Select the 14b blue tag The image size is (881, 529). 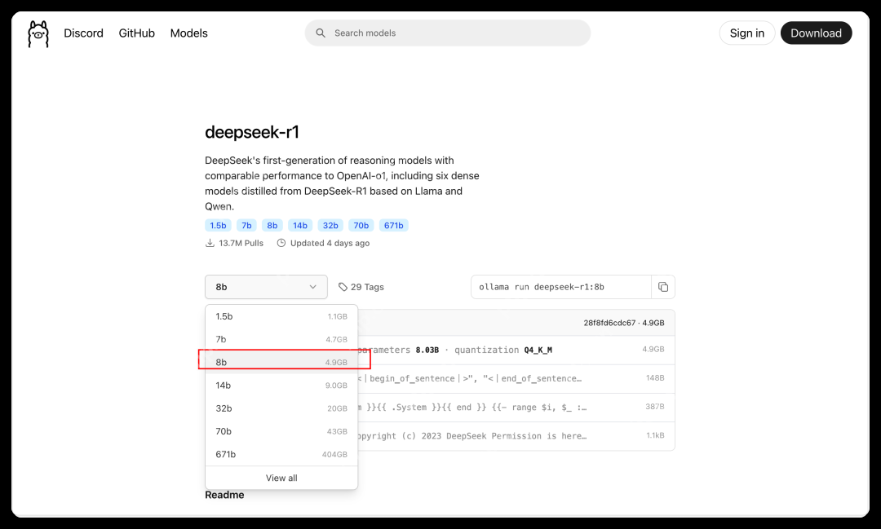point(300,225)
